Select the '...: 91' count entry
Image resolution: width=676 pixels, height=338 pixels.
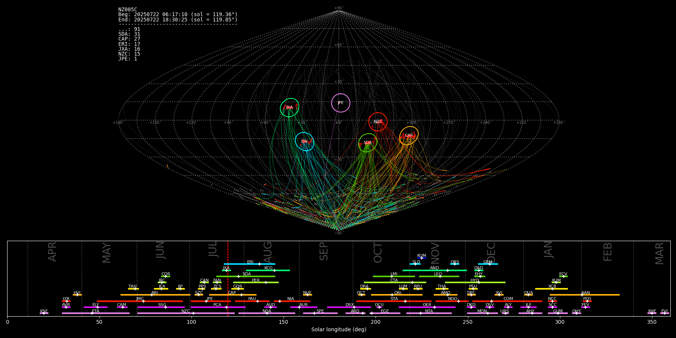[x=129, y=29]
